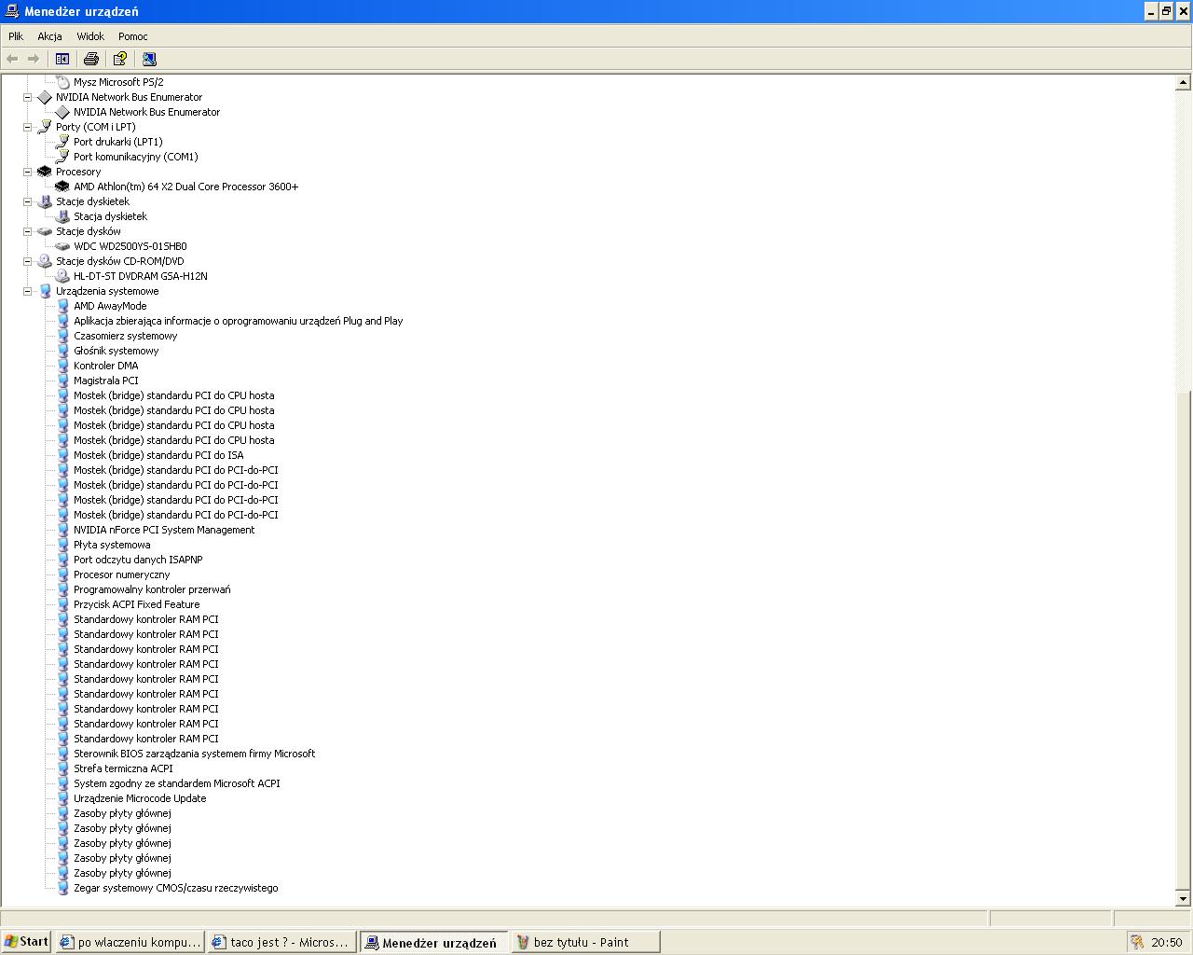
Task: Select the Urządzenie Microcode Update icon
Action: click(62, 798)
